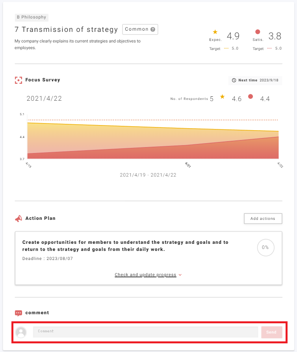The height and width of the screenshot is (352, 297).
Task: Type in the Comment input field
Action: [x=145, y=332]
